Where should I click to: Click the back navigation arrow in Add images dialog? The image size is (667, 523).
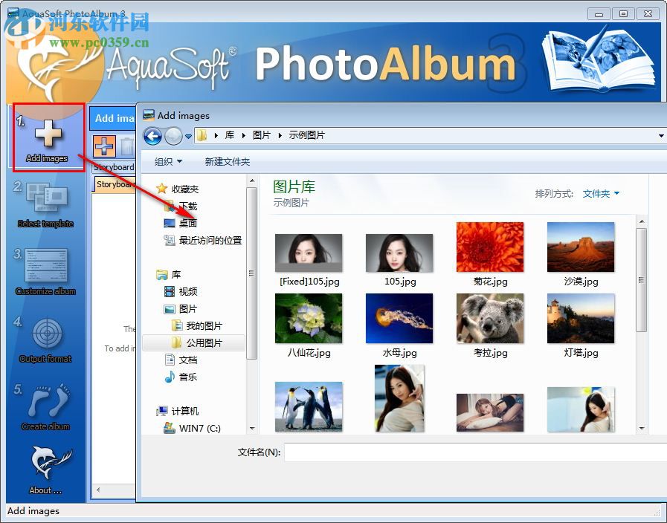point(152,136)
